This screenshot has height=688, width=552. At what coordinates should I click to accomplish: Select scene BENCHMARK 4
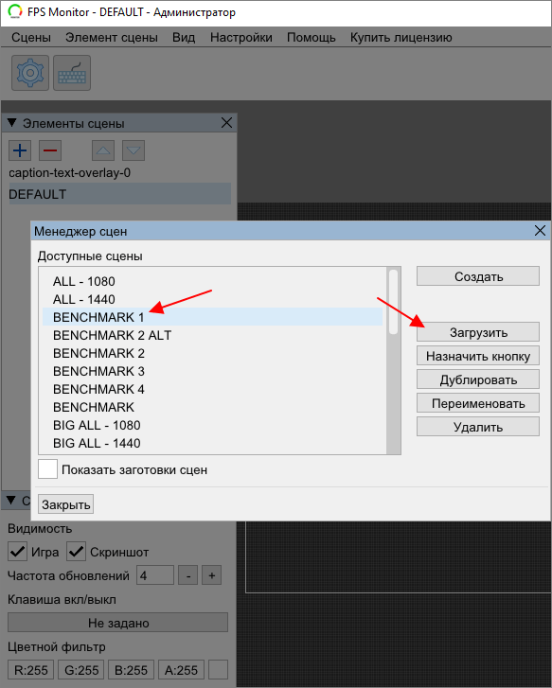[212, 389]
